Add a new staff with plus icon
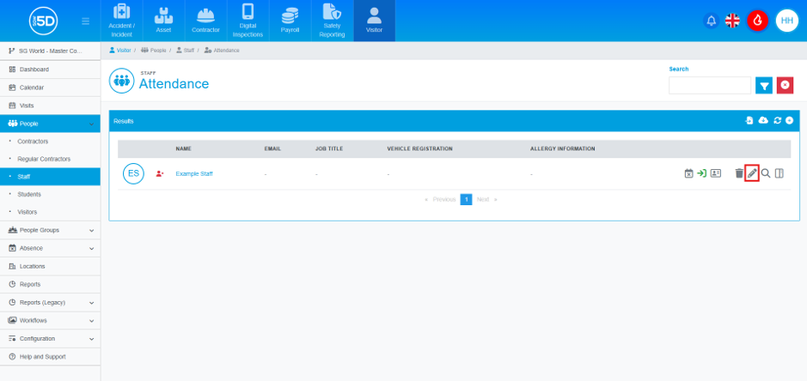 click(789, 120)
